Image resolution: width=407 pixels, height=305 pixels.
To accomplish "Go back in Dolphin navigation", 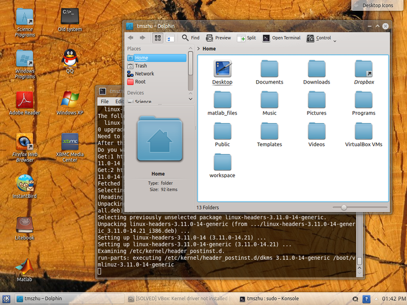I will coord(131,38).
